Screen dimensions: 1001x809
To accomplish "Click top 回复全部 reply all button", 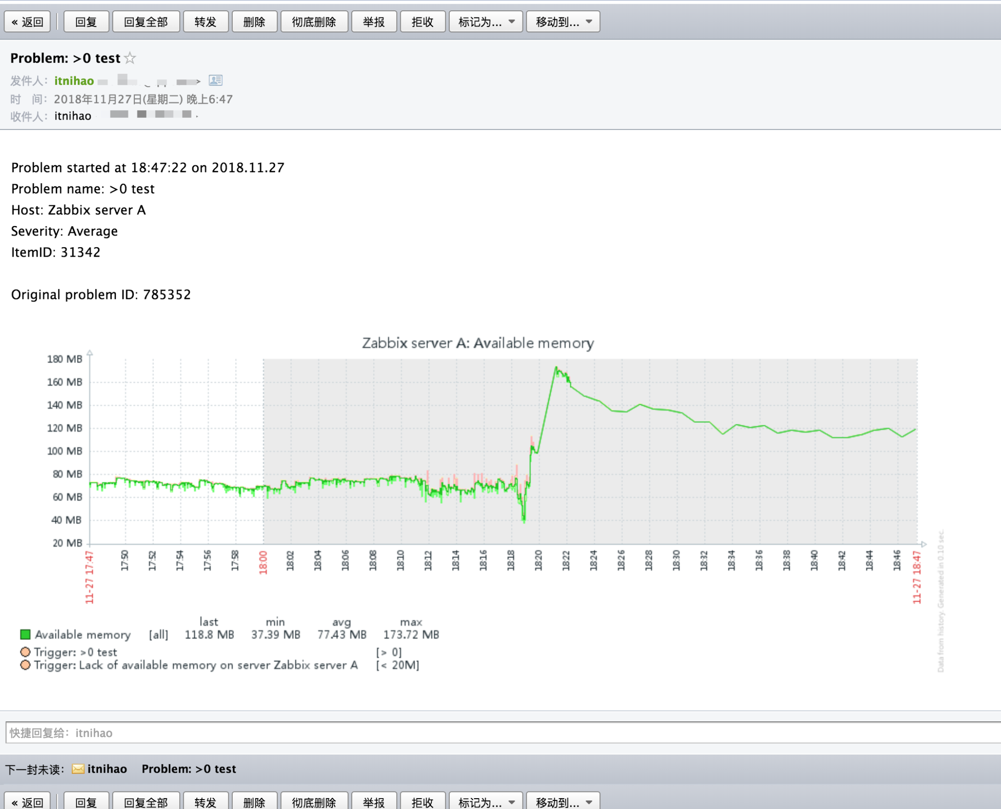I will pyautogui.click(x=146, y=22).
